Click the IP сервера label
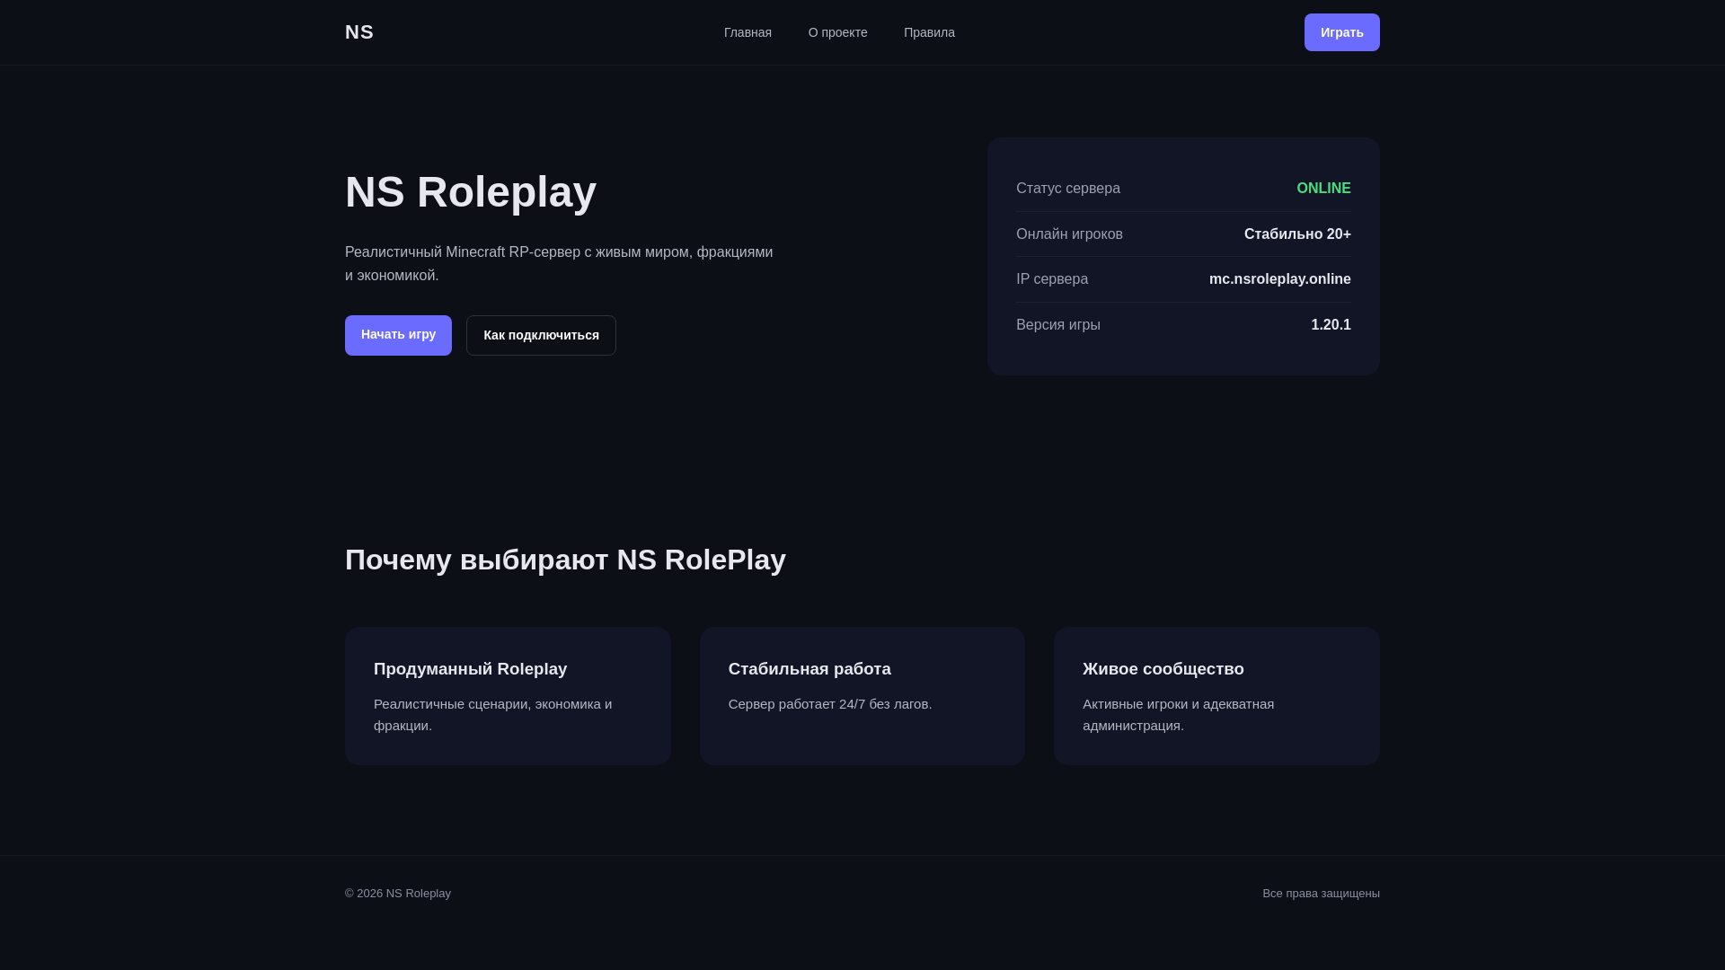 1052,279
